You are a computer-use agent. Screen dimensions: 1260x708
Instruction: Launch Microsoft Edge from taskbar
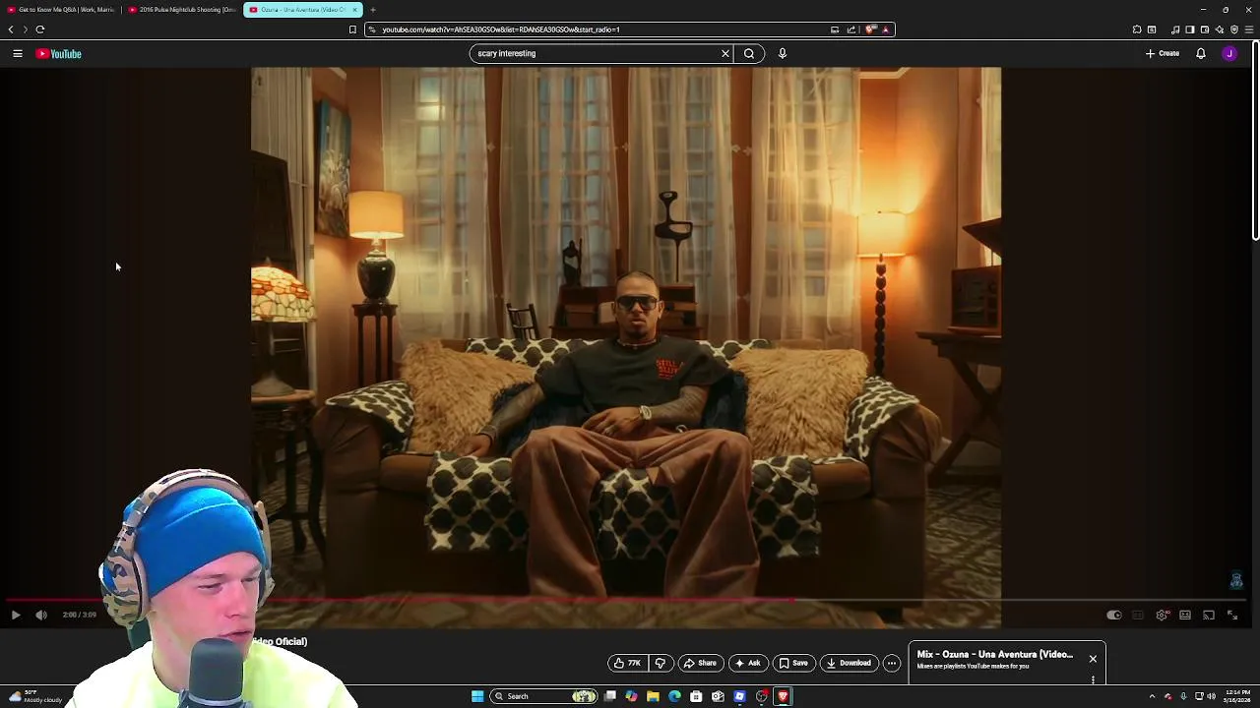674,696
